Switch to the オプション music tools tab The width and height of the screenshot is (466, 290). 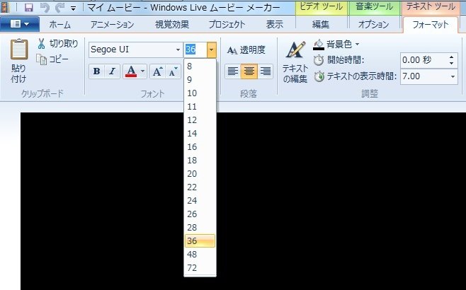373,25
